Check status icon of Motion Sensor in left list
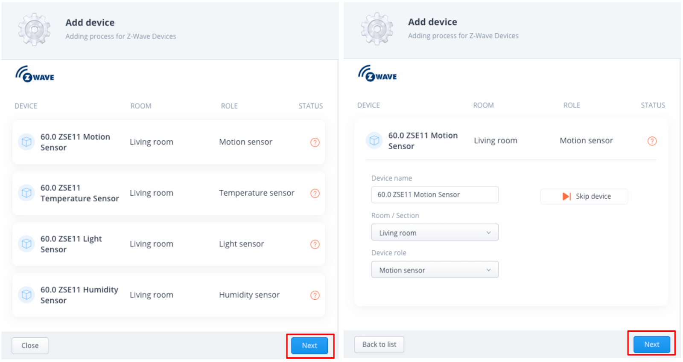This screenshot has height=362, width=683. coord(315,142)
